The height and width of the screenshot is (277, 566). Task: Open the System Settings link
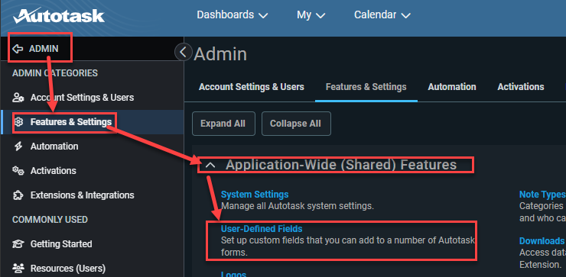(255, 195)
